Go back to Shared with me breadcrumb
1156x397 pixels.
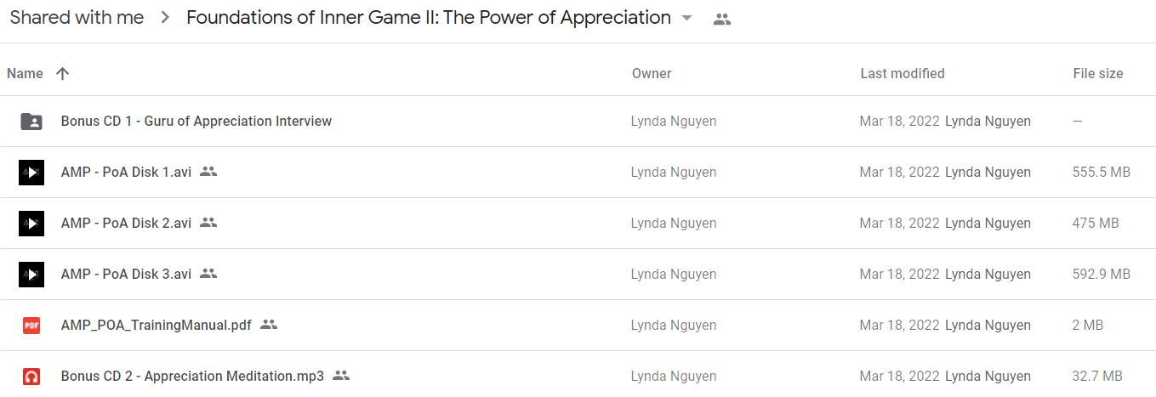(77, 18)
